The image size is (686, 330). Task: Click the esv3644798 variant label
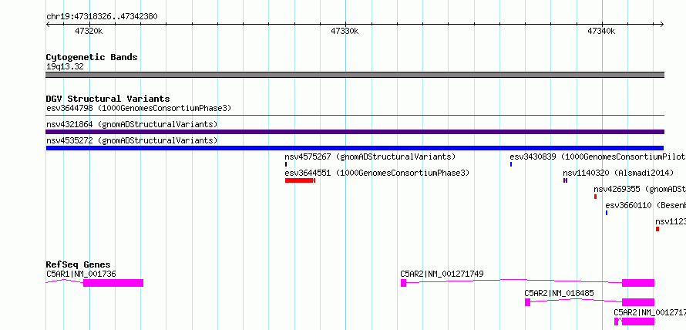pos(139,108)
